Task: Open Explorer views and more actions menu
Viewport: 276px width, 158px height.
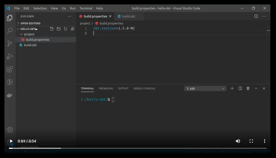Action: point(69,16)
